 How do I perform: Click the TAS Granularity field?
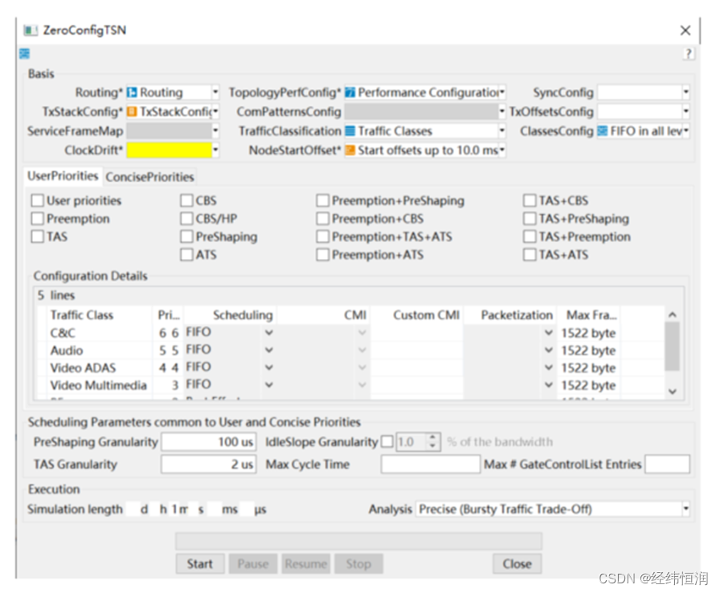tap(208, 464)
